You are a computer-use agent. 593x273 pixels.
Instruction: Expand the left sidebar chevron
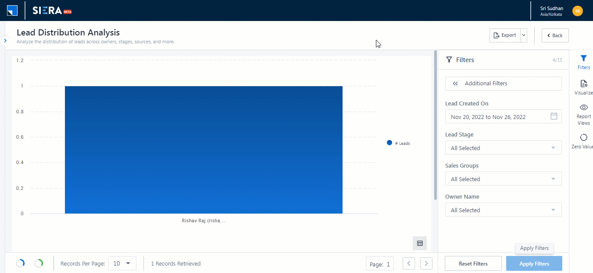click(5, 40)
